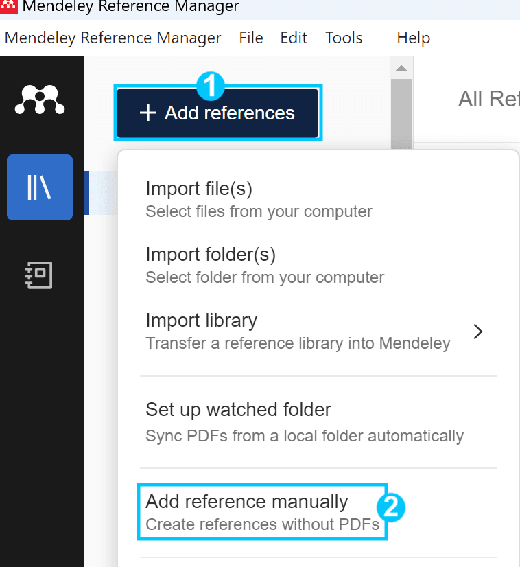Click the plus icon on Add references
The height and width of the screenshot is (567, 520).
[x=148, y=113]
